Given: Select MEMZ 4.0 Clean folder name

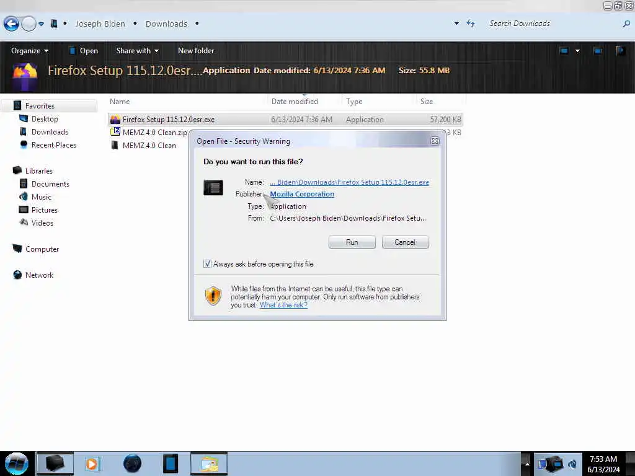Looking at the screenshot, I should point(149,145).
